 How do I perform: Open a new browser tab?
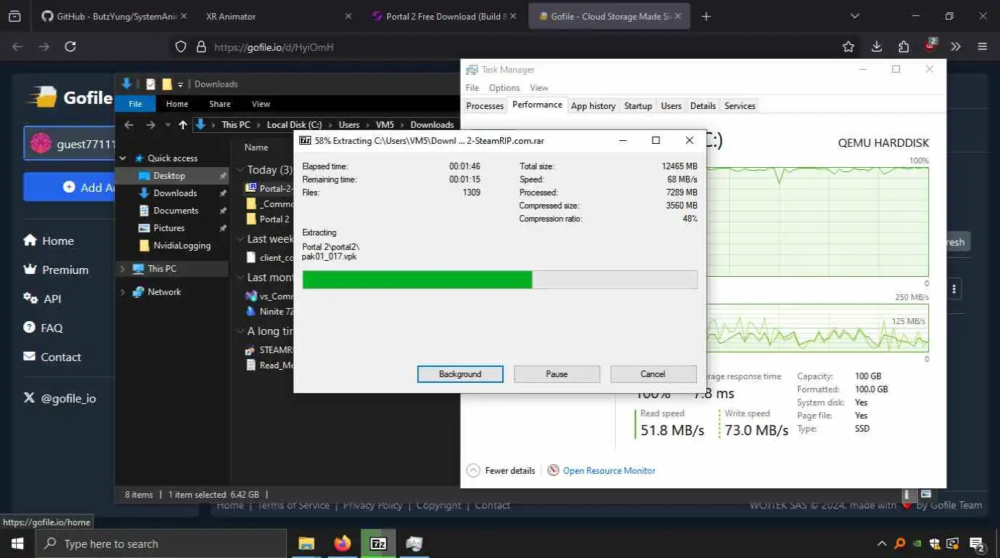coord(706,16)
